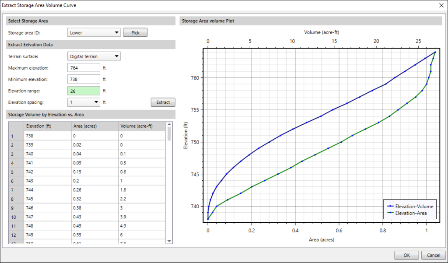
Task: Confirm with the OK button
Action: (x=406, y=255)
